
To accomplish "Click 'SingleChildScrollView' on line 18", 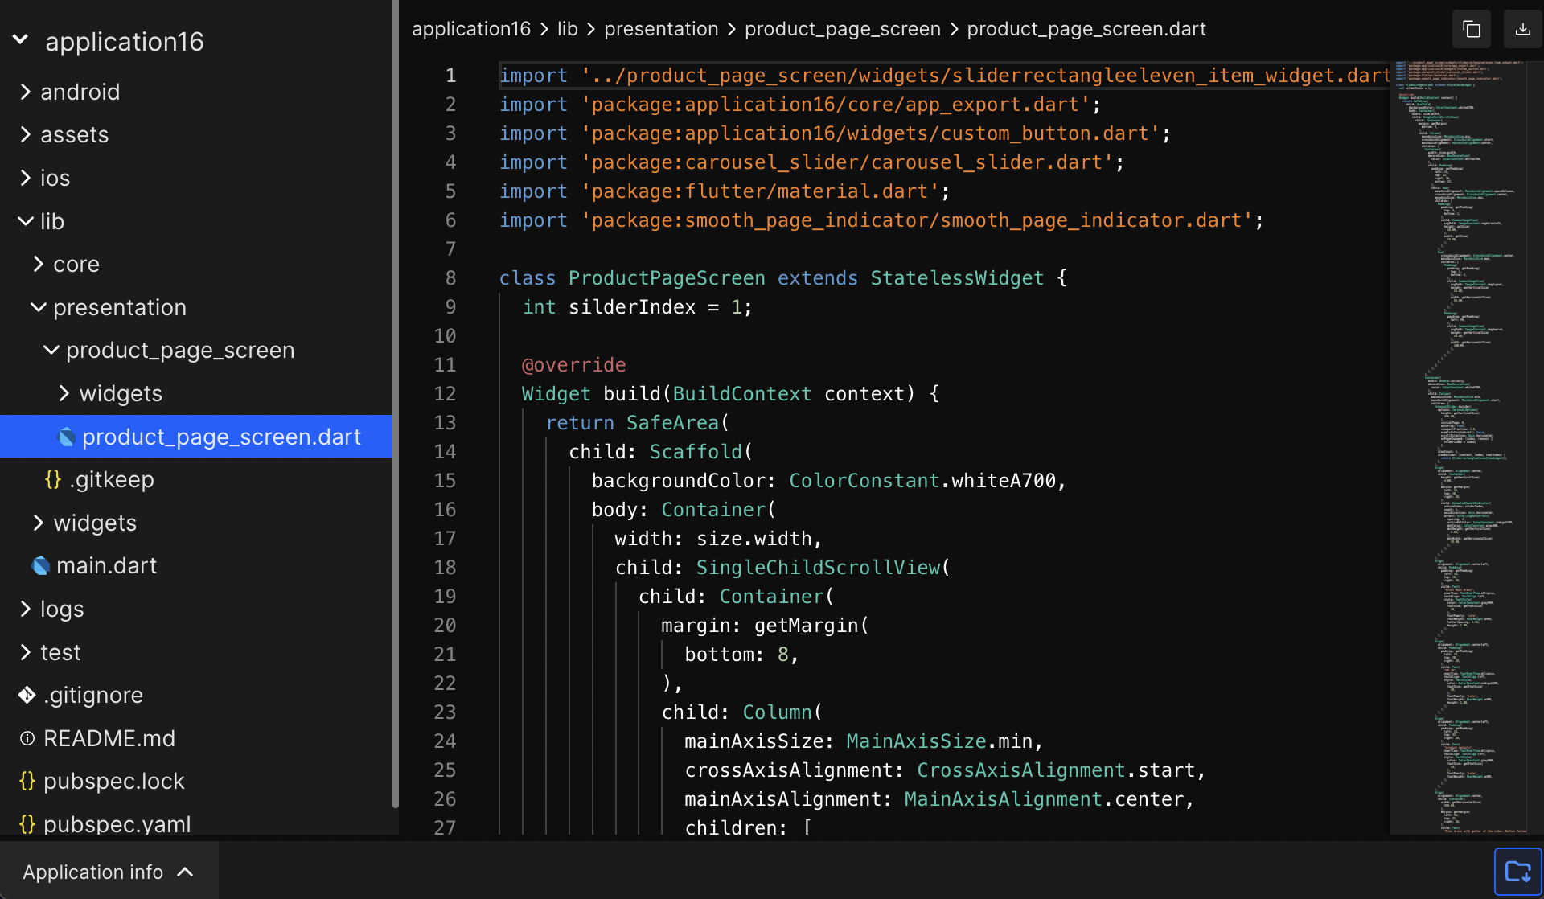I will pos(818,568).
